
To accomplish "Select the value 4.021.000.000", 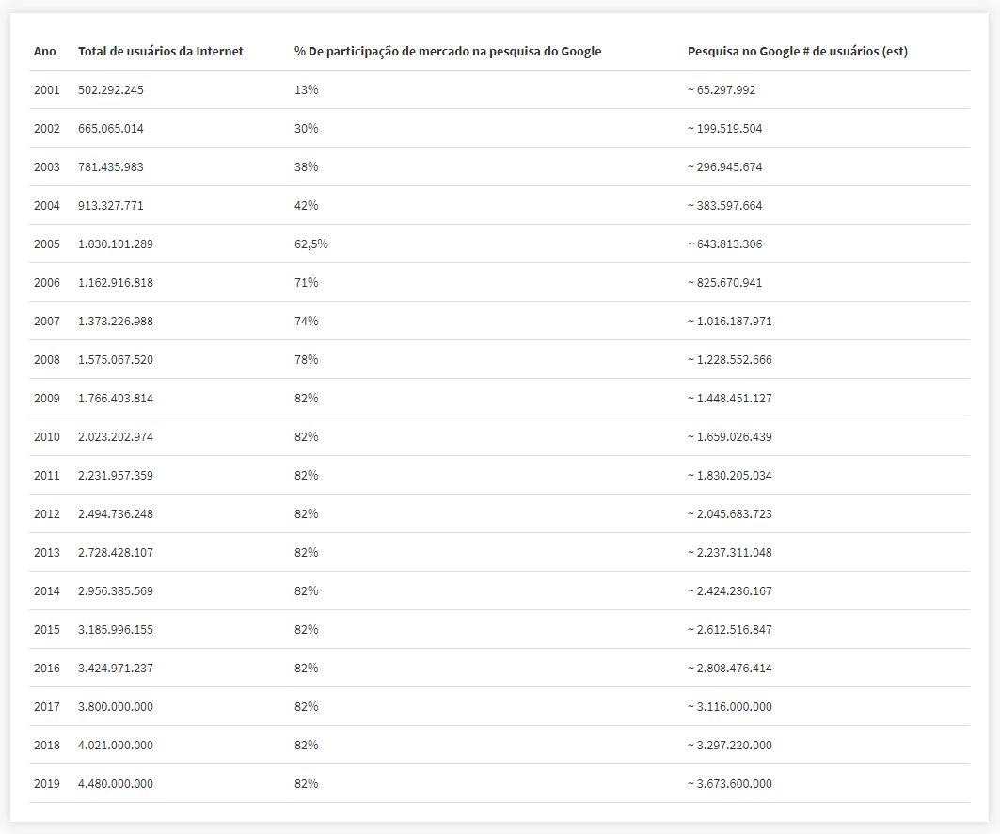I will 116,746.
